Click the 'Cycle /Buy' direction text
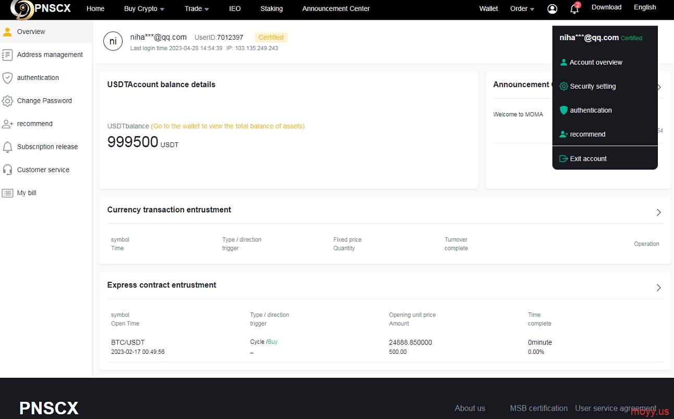674x419 pixels. (x=263, y=342)
